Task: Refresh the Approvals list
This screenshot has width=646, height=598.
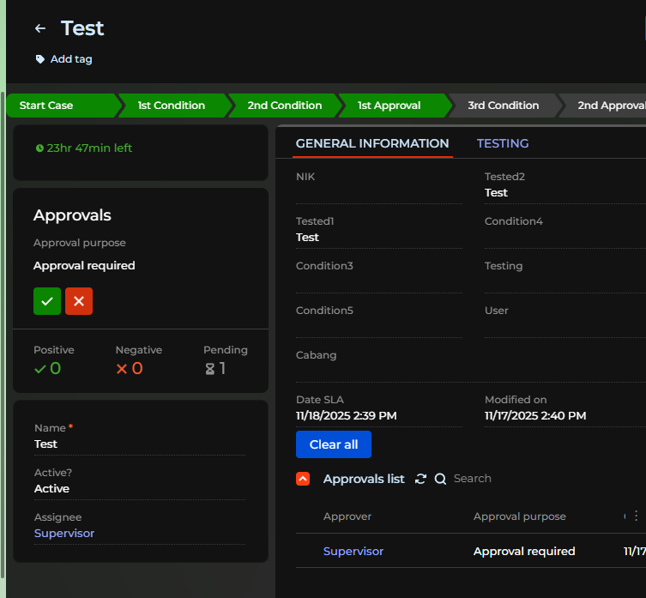Action: 420,479
